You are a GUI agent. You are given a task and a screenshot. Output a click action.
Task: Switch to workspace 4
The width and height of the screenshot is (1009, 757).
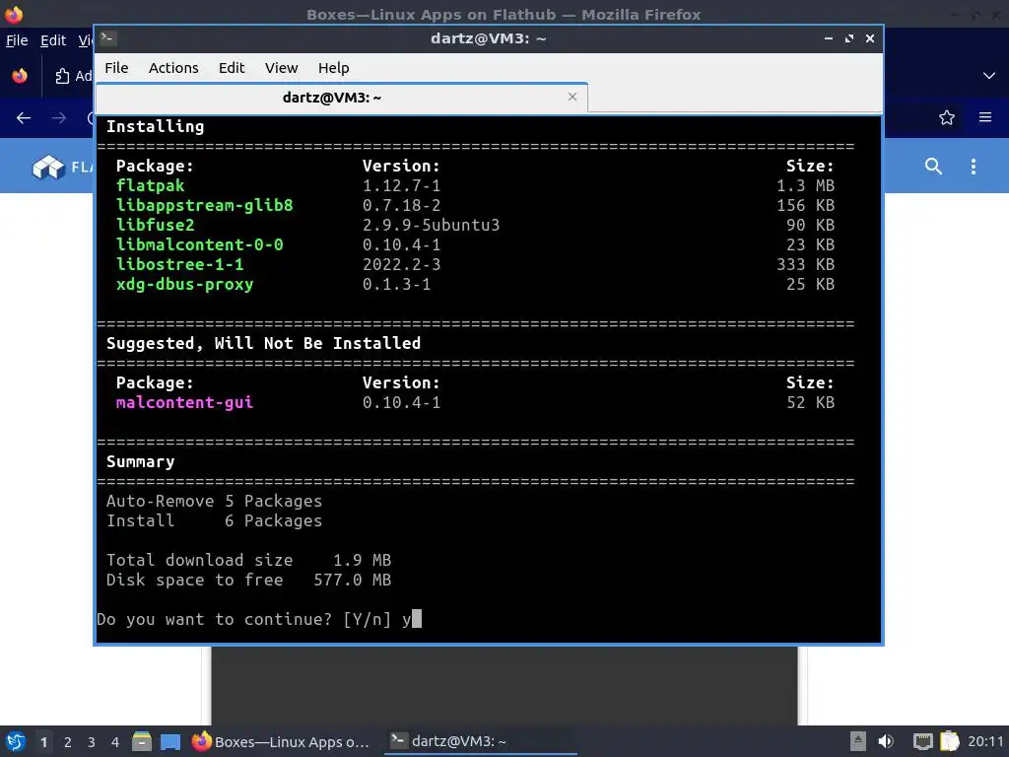coord(114,742)
